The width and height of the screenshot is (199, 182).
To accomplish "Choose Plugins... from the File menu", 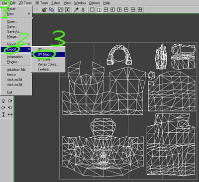I will [16, 62].
